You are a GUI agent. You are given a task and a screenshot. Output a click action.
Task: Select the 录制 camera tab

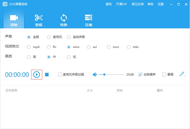pyautogui.click(x=14, y=20)
